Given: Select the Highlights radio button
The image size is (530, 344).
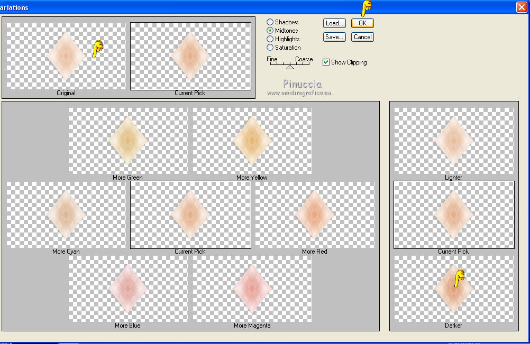Looking at the screenshot, I should [x=270, y=39].
